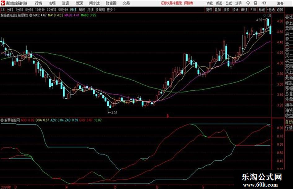Viewport: 293px width, 189px height.
Task: Switch to 5分钟 period
Action: [29, 10]
